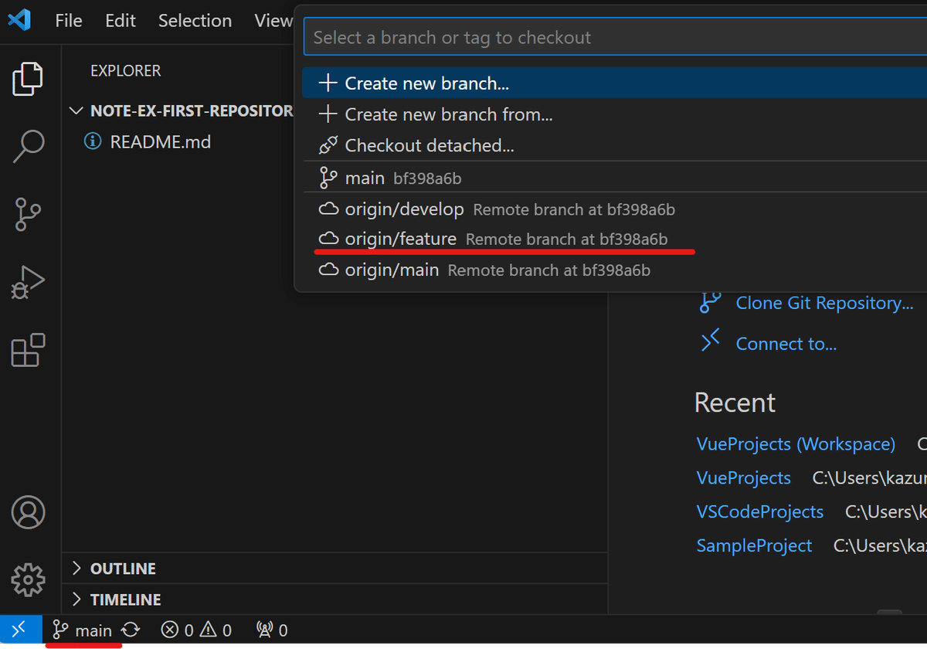The image size is (927, 649).
Task: Open the Search view
Action: (28, 146)
